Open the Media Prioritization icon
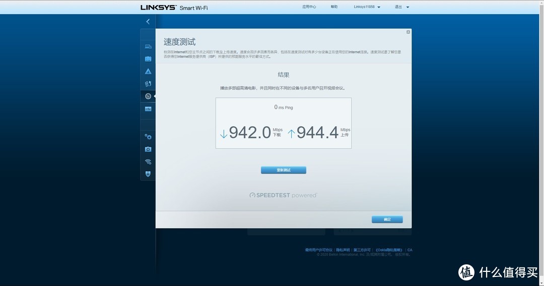The image size is (544, 286). tap(148, 84)
